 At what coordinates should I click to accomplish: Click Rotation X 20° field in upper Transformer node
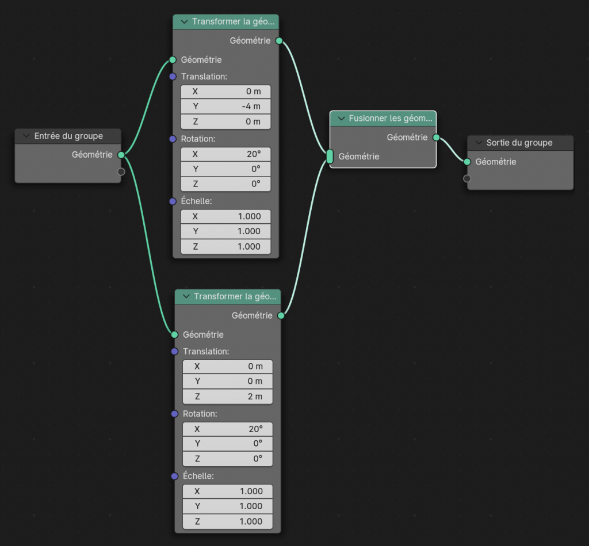[x=225, y=154]
